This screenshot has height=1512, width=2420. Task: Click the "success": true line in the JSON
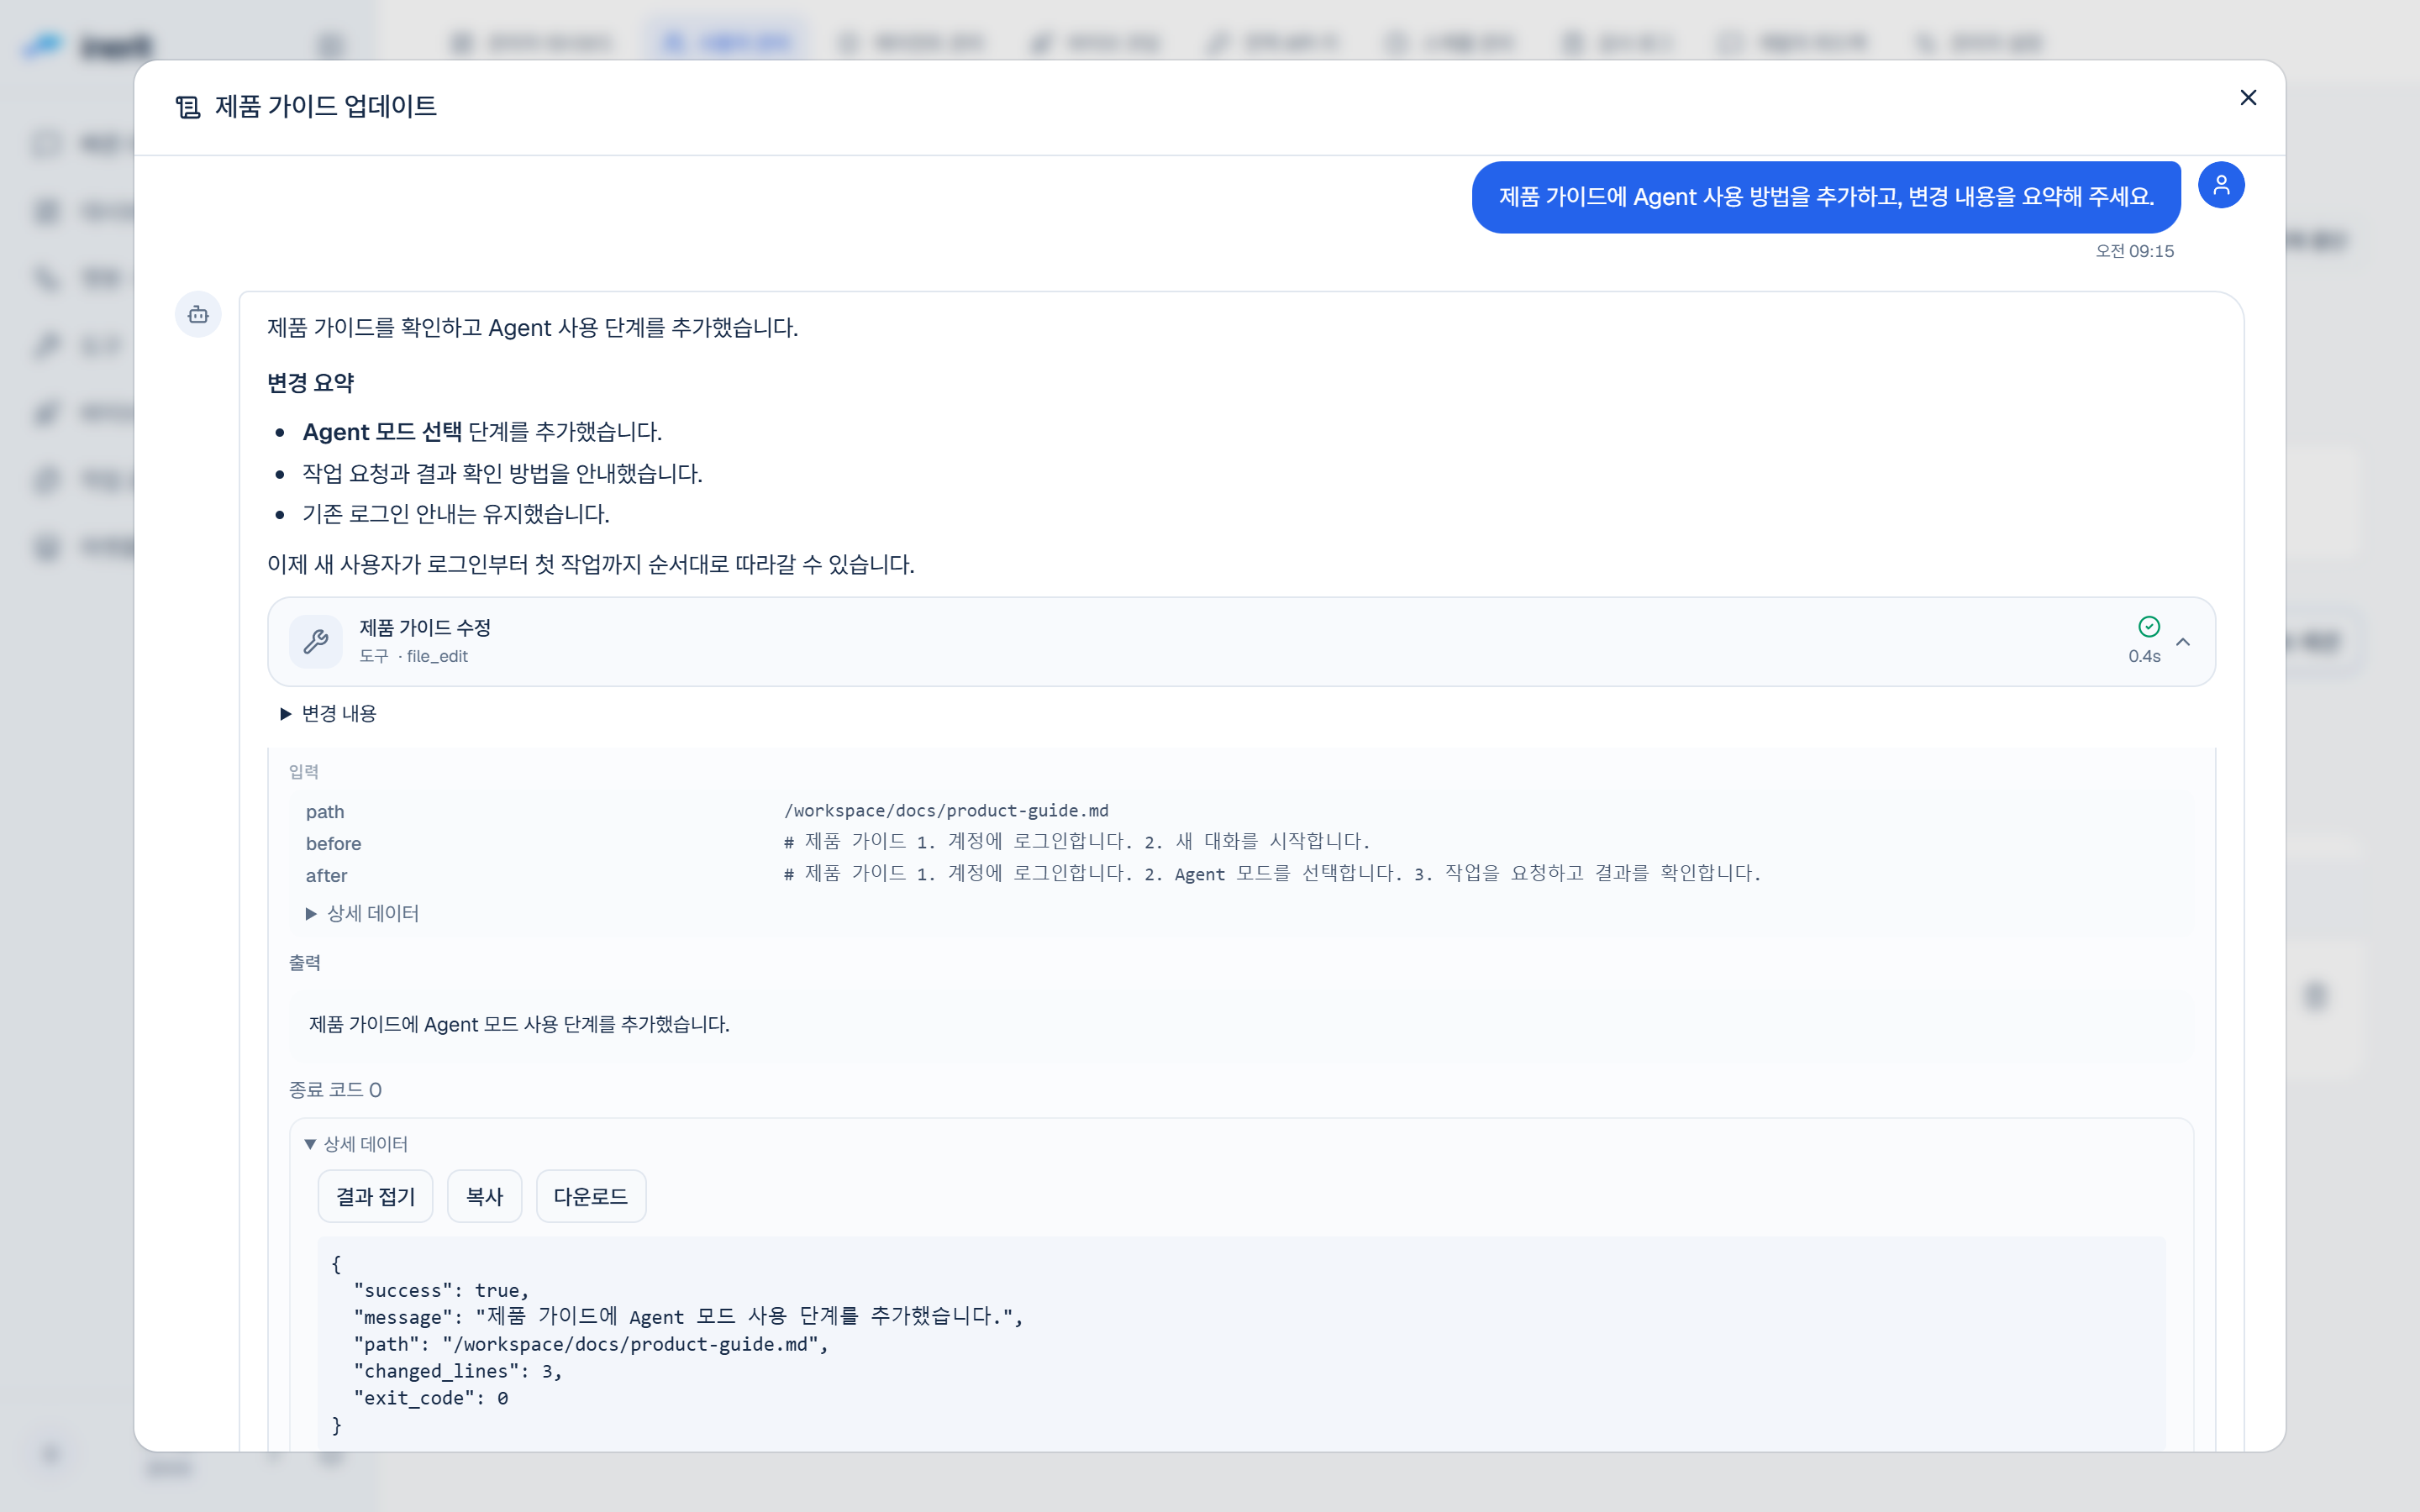441,1291
